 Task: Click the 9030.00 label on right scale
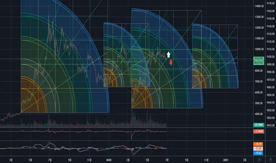[271, 110]
